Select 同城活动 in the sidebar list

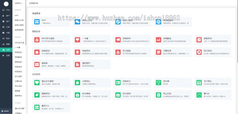click(x=18, y=53)
